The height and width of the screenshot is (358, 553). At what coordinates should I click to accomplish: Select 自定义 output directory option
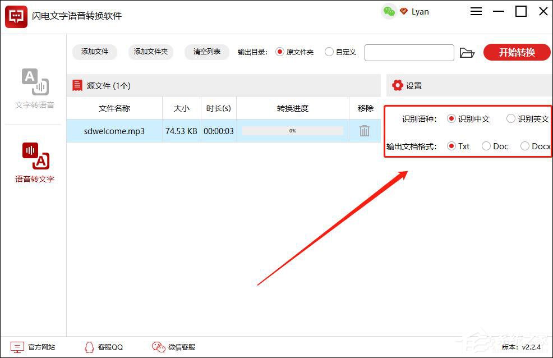pyautogui.click(x=329, y=52)
